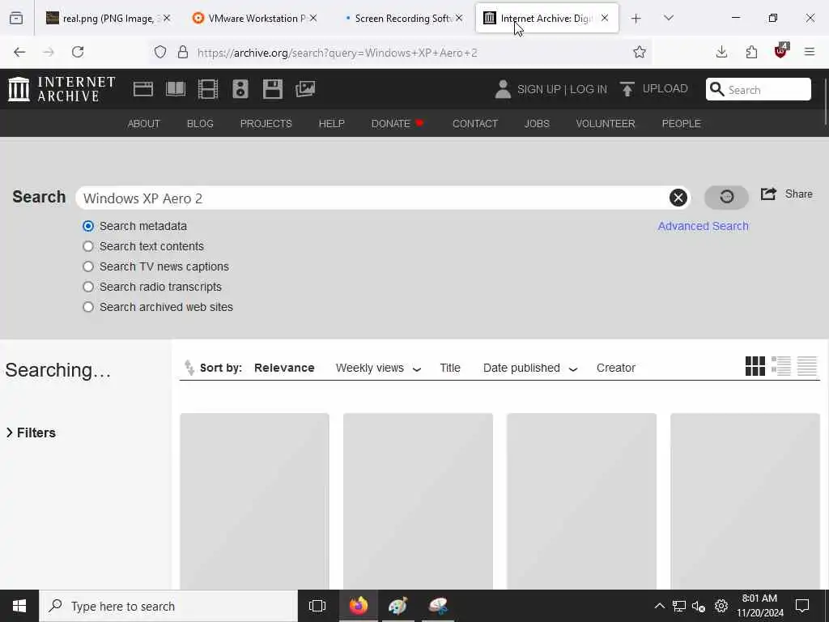Show hidden system tray icons
The image size is (829, 622).
pos(659,606)
